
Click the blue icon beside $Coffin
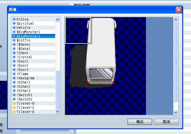point(14,40)
